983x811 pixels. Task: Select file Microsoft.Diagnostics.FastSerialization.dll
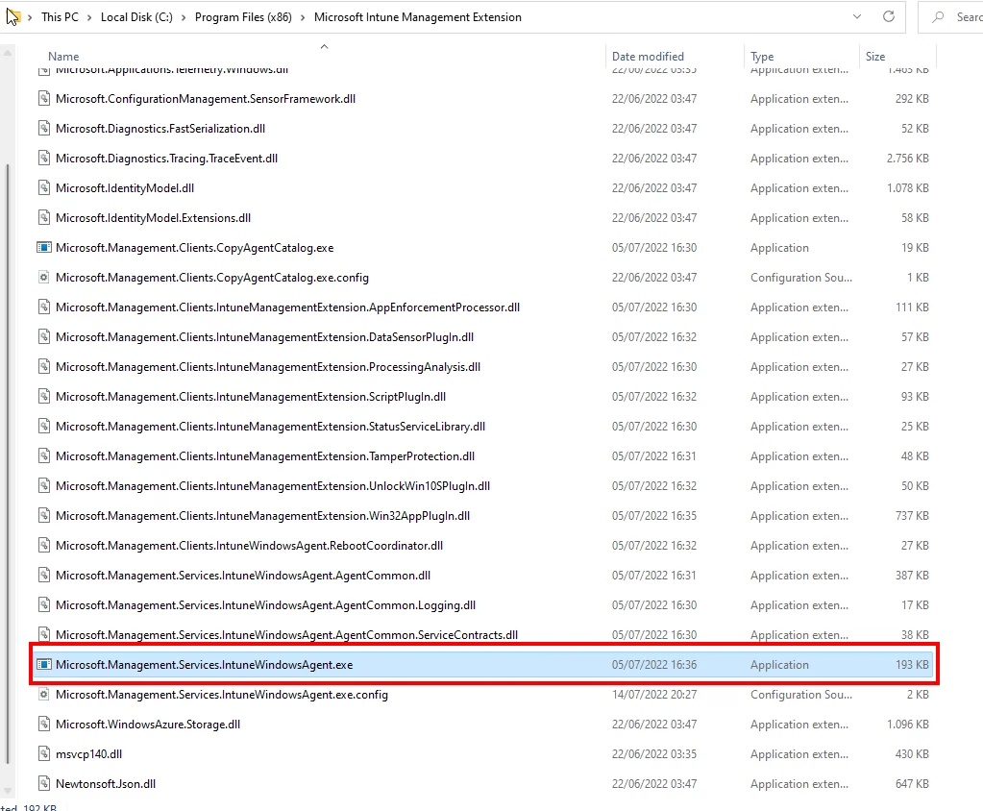(x=160, y=129)
